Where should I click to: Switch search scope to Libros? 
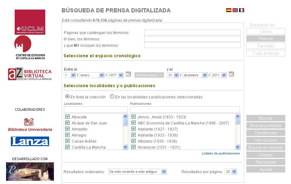(x=266, y=31)
